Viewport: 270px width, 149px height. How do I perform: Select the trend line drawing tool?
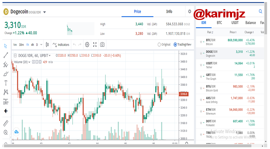[x=6, y=55]
